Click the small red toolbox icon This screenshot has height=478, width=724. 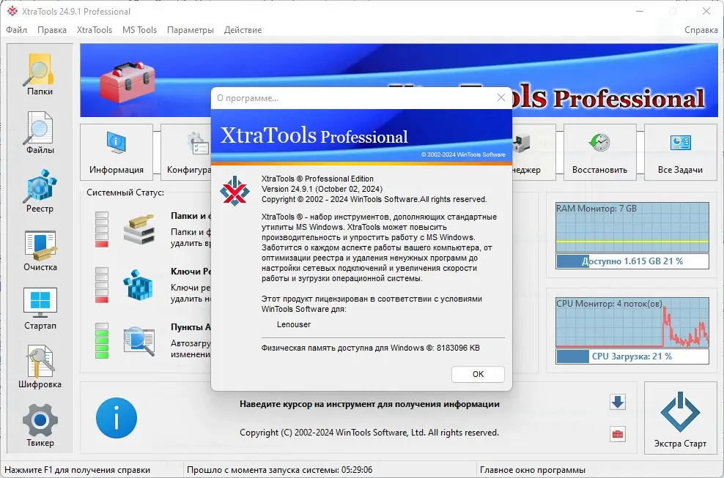pos(617,434)
